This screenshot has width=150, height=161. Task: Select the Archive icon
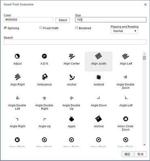pyautogui.click(x=99, y=119)
